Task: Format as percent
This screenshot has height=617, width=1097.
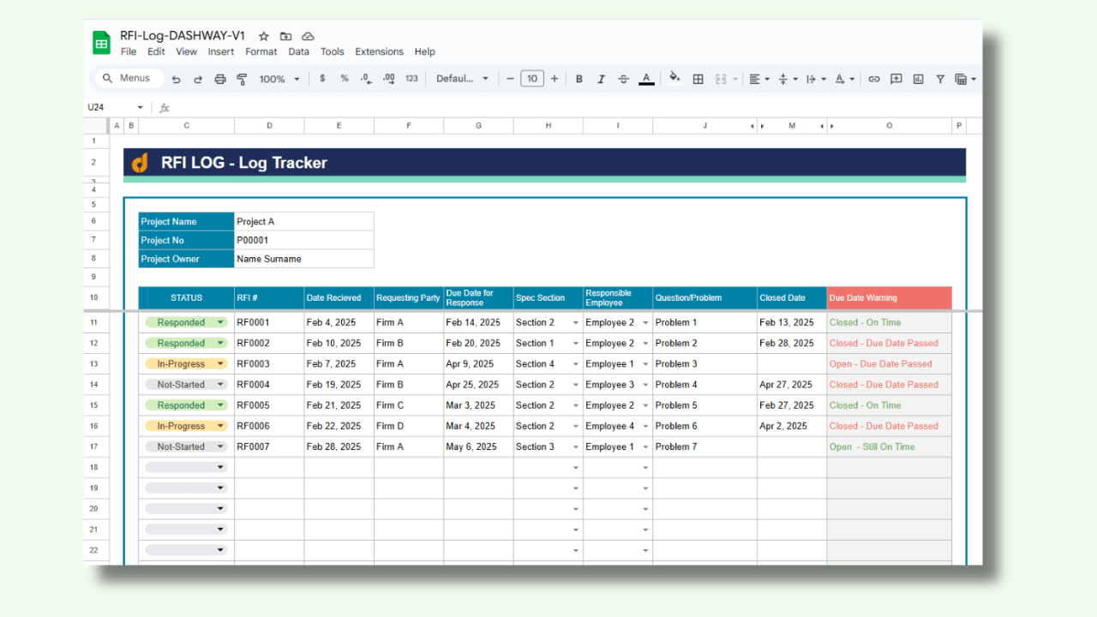Action: pos(345,79)
